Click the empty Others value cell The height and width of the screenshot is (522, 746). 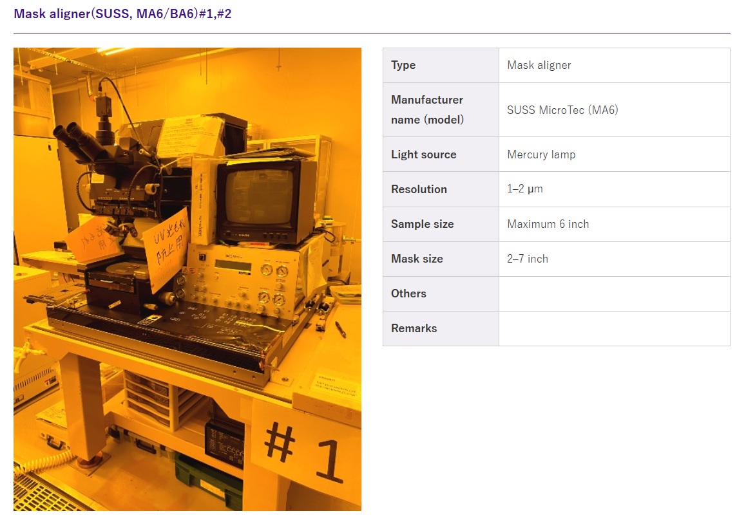[x=614, y=294]
